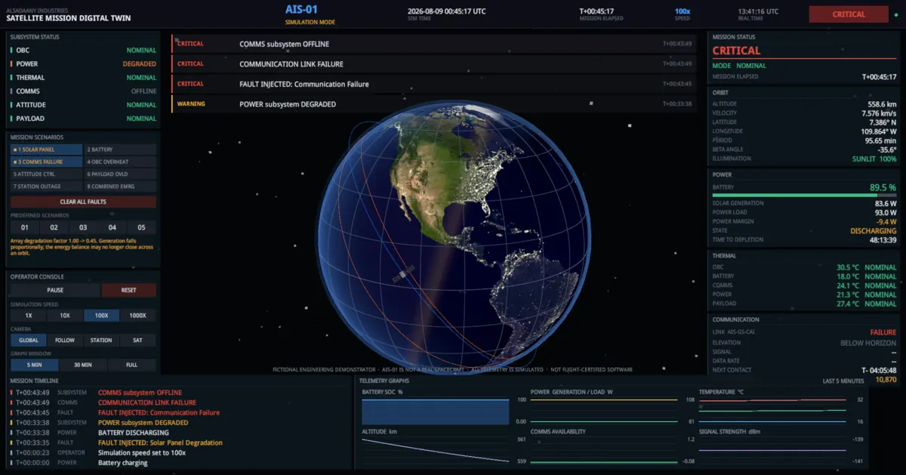
Task: Select the POWER Degraded subsystem row
Action: pos(83,64)
